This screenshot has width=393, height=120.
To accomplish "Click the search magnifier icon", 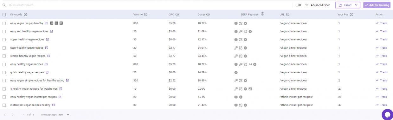I will (x=4, y=5).
